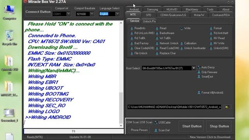Image resolution: width=249 pixels, height=140 pixels.
Task: Switch to the Mstar/W tab
Action: 199,15
